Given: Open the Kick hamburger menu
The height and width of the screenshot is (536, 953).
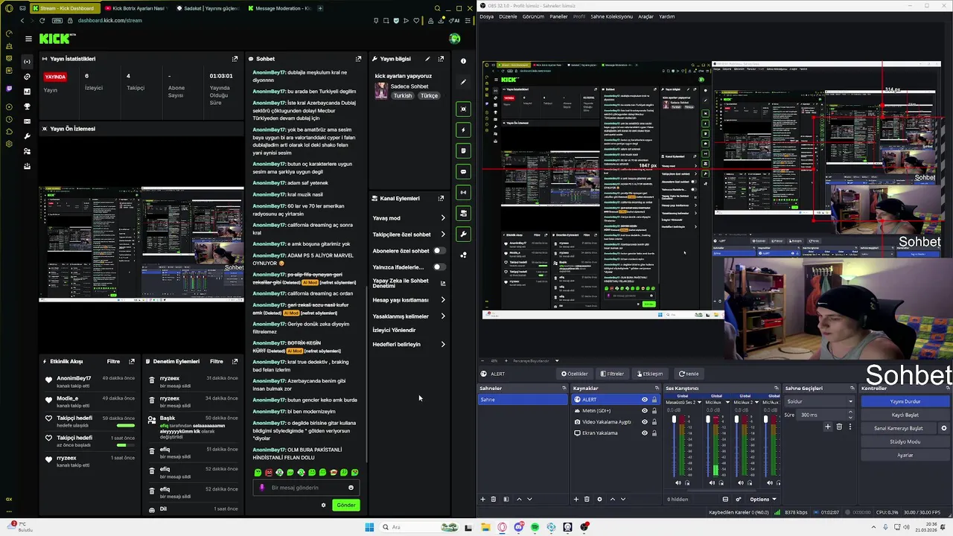Looking at the screenshot, I should (28, 39).
